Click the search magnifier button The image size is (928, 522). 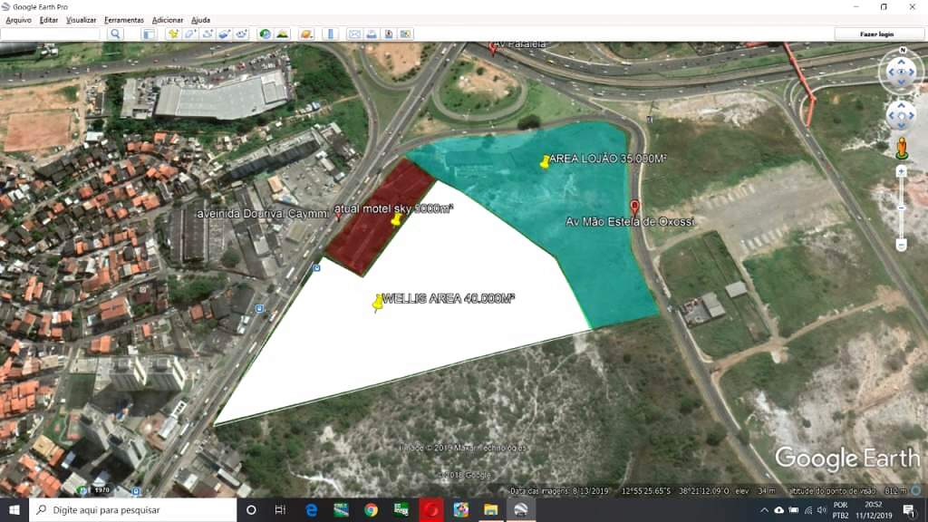[x=115, y=34]
